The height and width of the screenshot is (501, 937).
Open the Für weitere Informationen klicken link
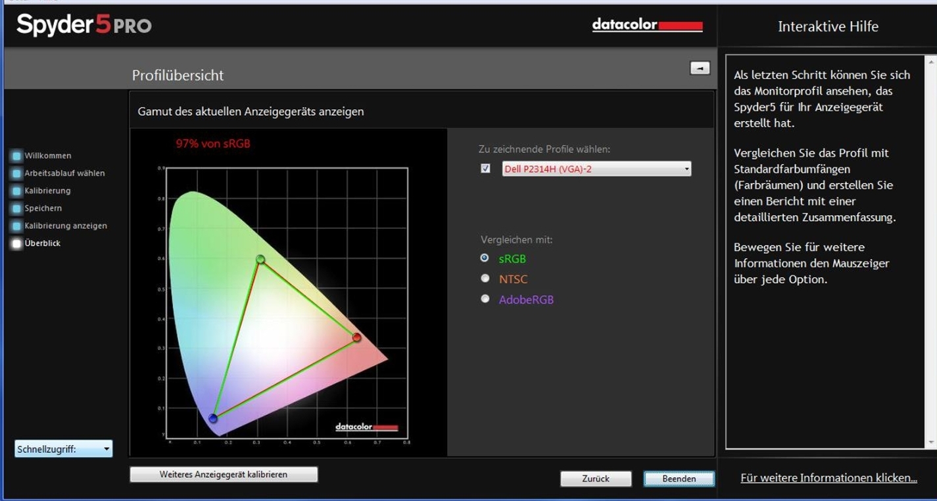829,478
